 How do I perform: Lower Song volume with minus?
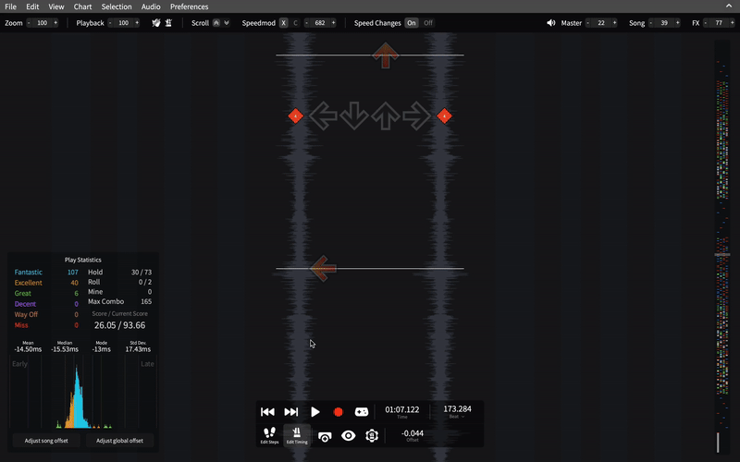pyautogui.click(x=651, y=22)
